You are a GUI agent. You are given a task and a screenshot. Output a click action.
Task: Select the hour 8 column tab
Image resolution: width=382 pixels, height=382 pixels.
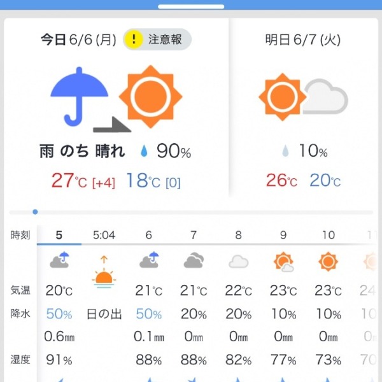click(x=238, y=235)
